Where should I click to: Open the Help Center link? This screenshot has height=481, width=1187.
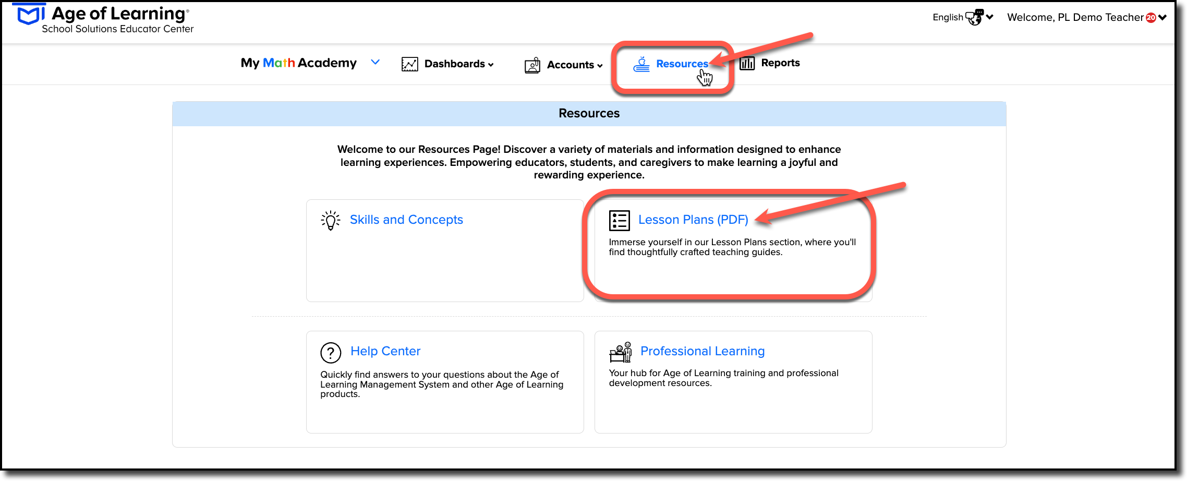[385, 351]
